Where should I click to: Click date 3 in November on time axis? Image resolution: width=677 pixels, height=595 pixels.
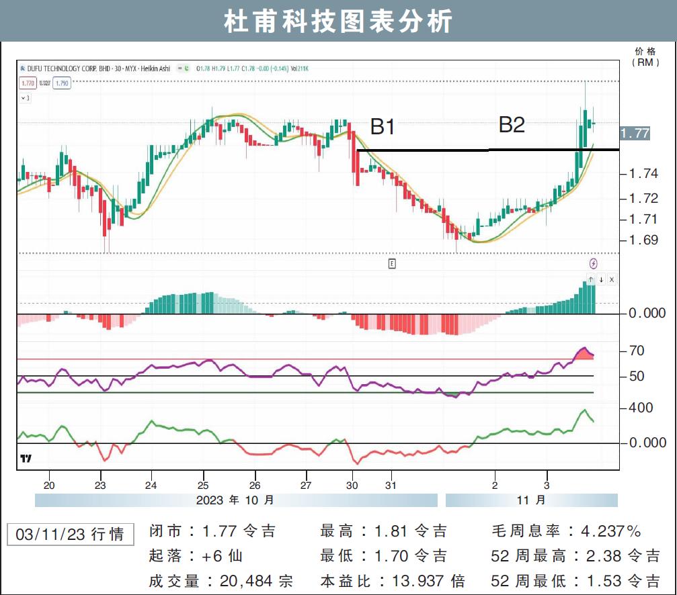coord(547,486)
